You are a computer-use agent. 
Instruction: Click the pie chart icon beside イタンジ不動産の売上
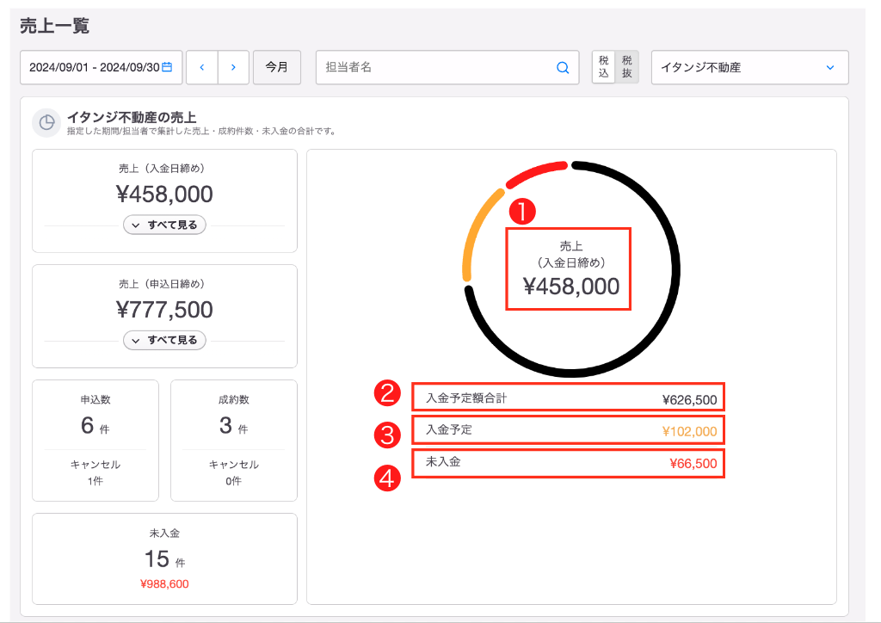point(46,122)
